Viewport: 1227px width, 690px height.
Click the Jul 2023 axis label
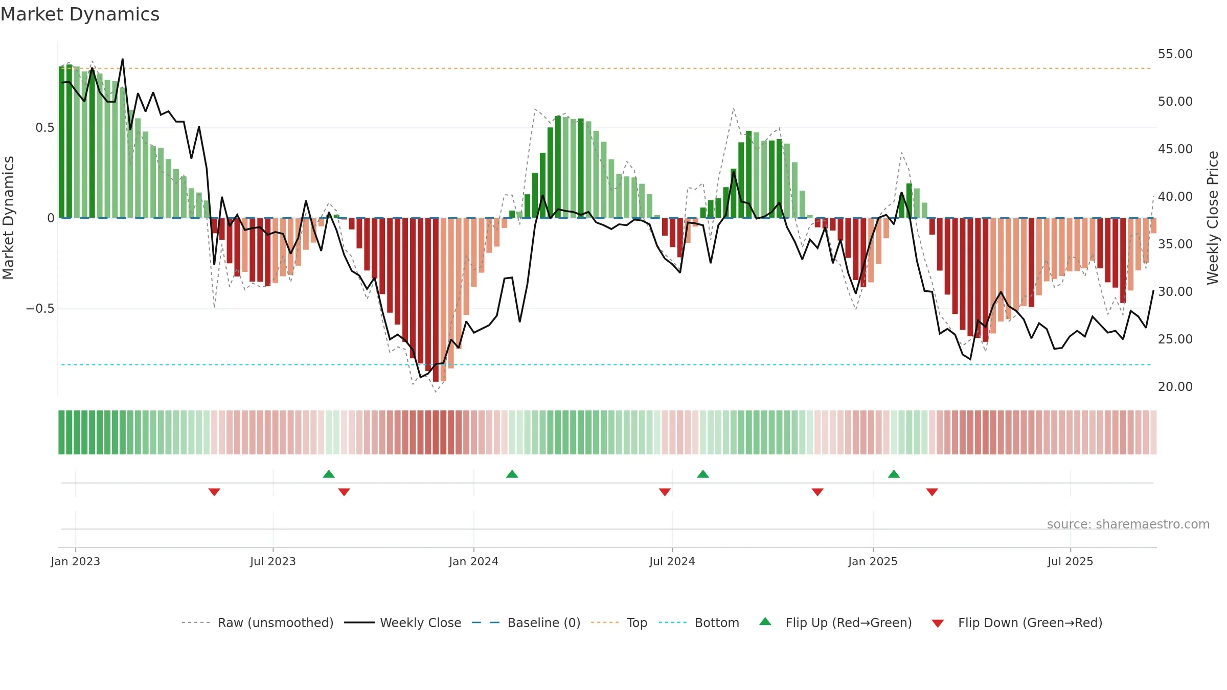pos(273,561)
